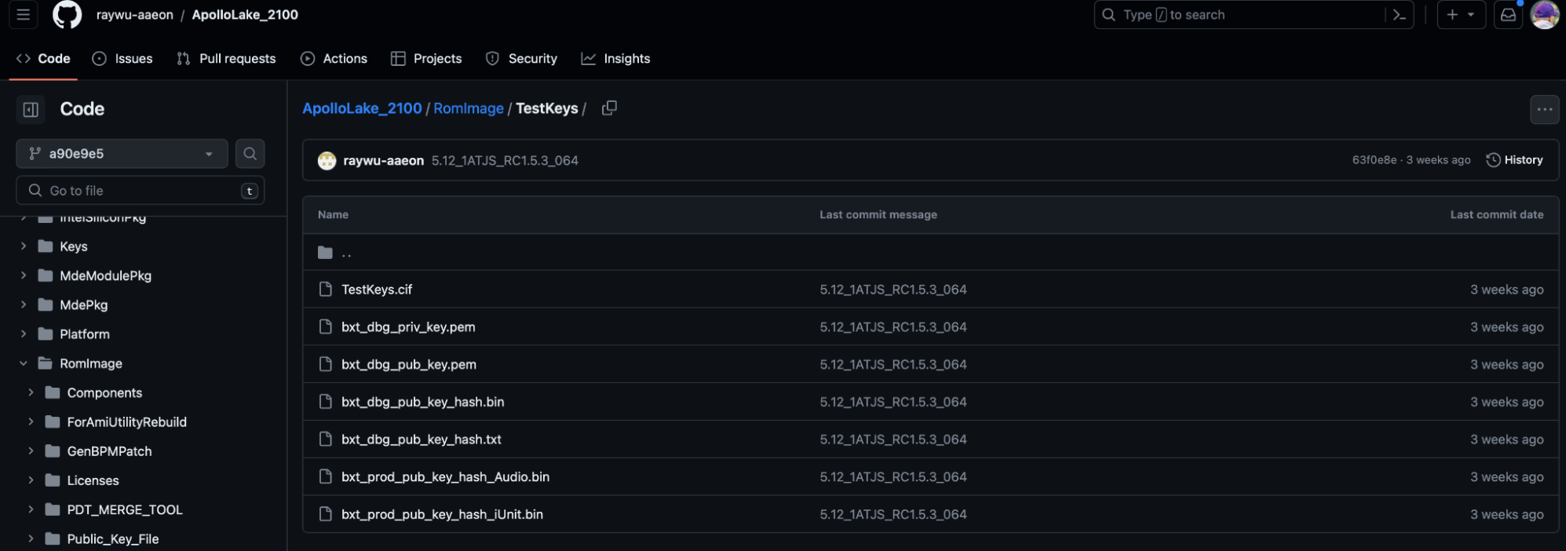This screenshot has width=1566, height=551.
Task: Open the ... overflow actions menu
Action: coord(1544,109)
